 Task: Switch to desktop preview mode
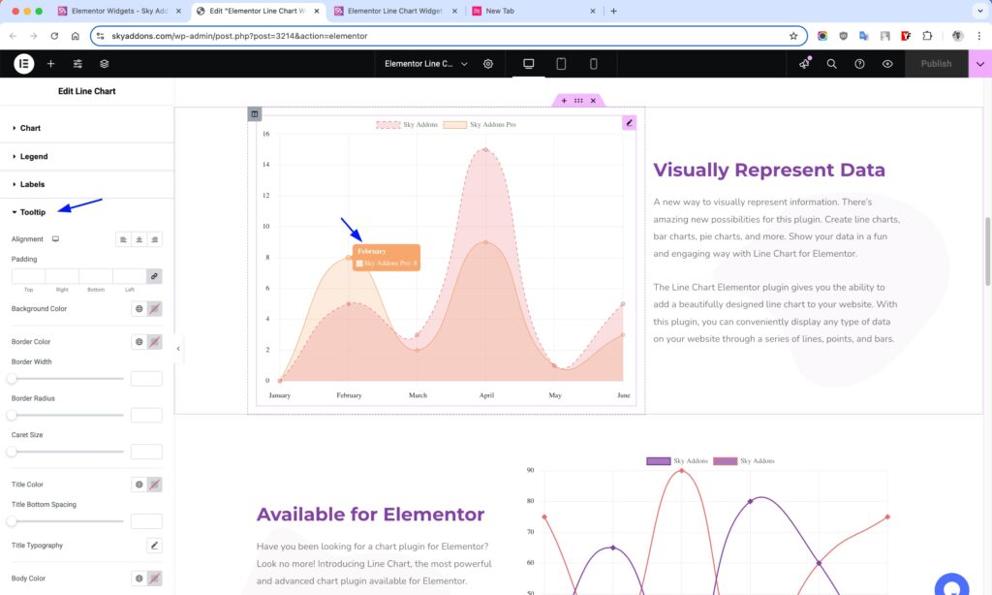[528, 63]
